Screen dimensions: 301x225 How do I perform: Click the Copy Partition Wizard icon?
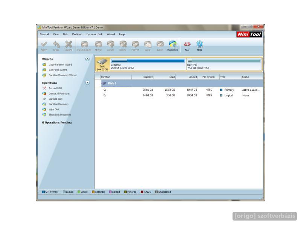click(x=44, y=64)
